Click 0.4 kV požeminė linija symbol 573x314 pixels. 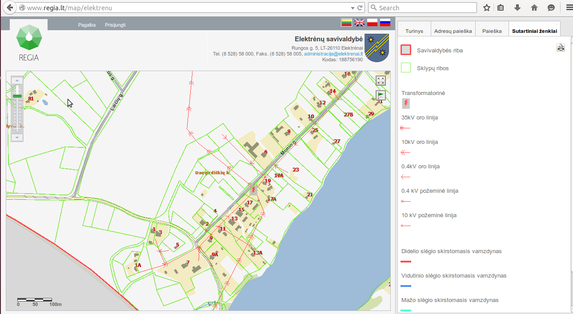click(405, 201)
